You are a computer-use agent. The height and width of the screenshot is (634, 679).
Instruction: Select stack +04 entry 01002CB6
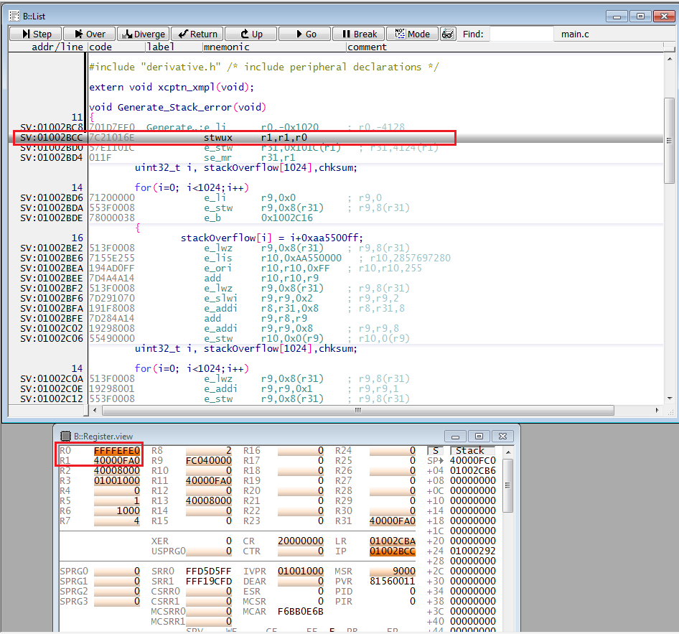pyautogui.click(x=473, y=471)
